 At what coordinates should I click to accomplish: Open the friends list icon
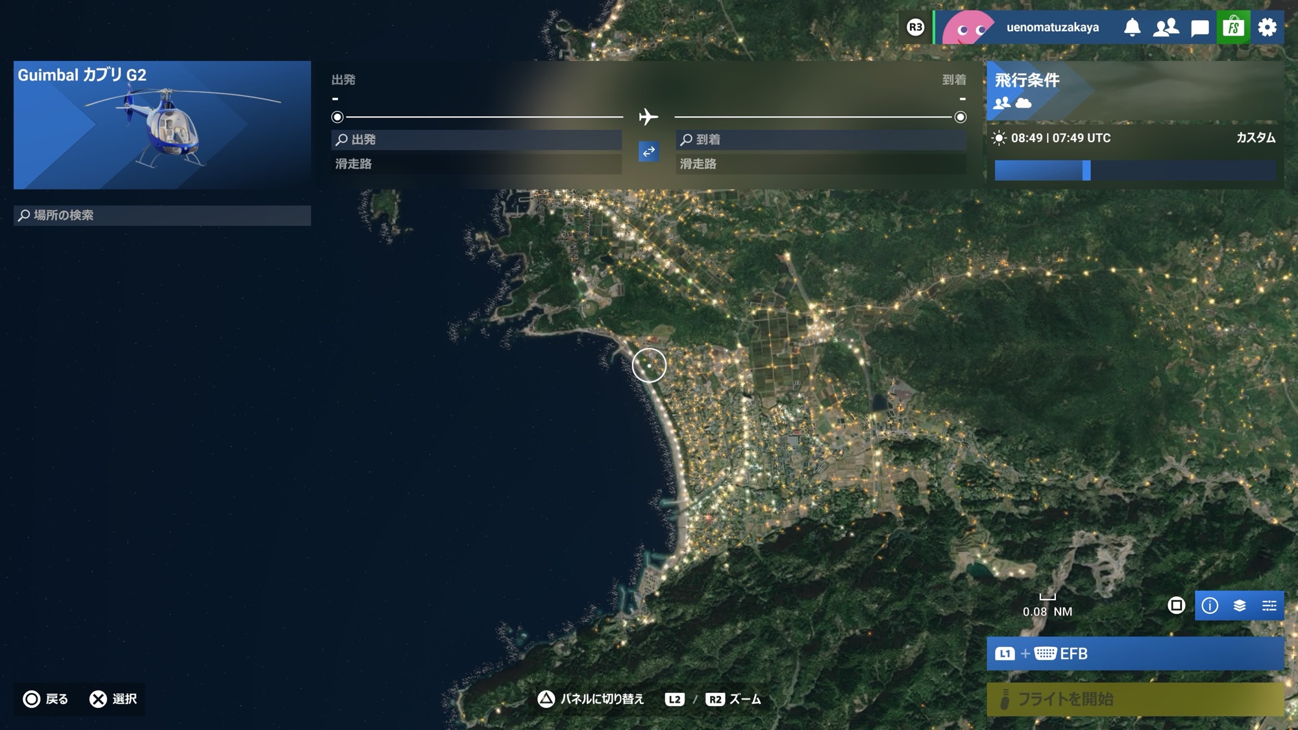coord(1166,27)
